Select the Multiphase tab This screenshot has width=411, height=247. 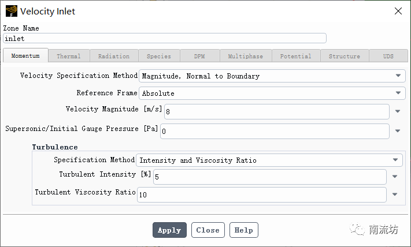pos(245,56)
